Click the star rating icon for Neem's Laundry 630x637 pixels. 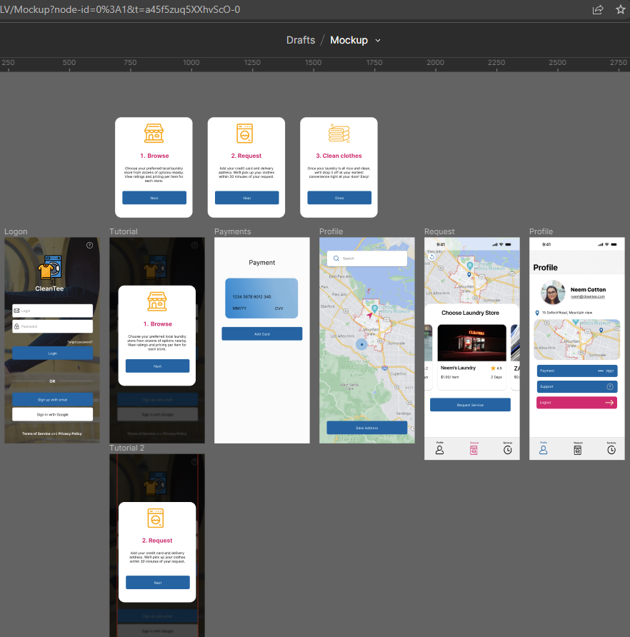coord(492,368)
